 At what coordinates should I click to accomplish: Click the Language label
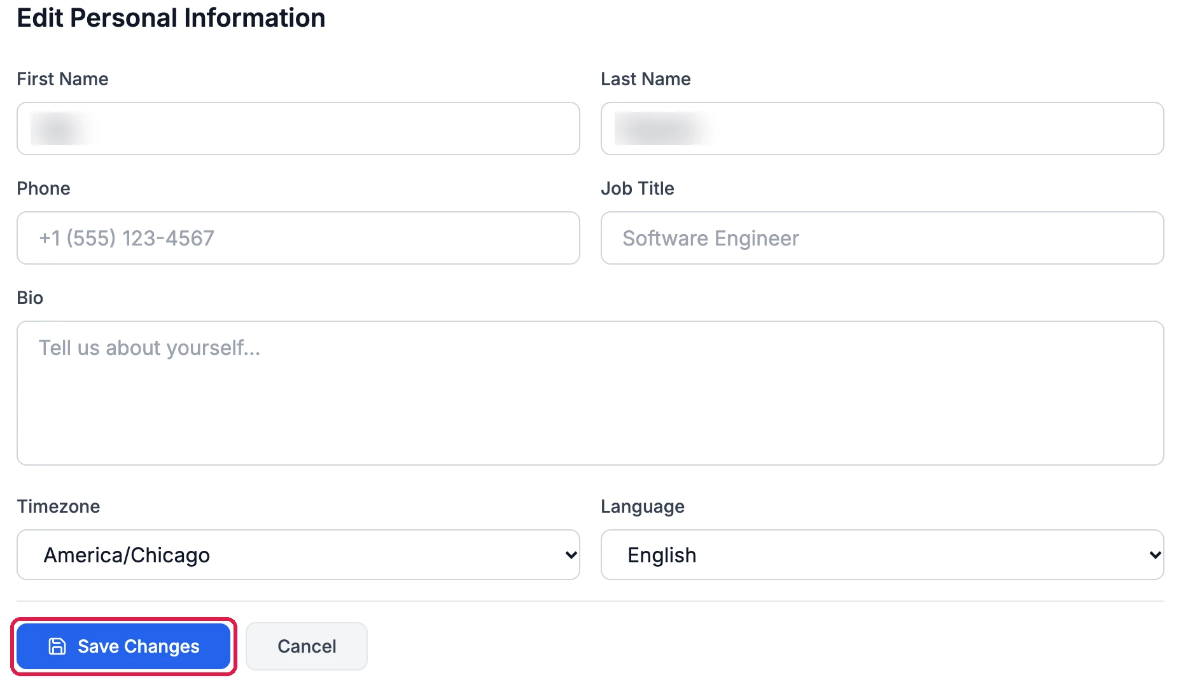pos(643,506)
